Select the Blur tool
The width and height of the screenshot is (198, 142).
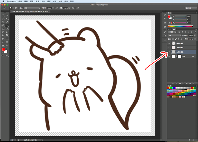3,35
